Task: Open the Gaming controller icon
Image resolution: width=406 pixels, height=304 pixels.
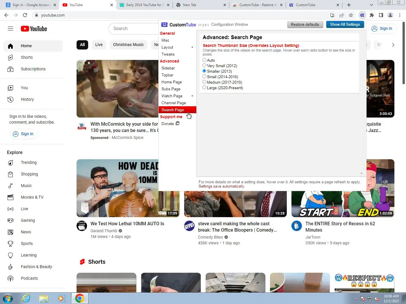Action: coord(10,220)
